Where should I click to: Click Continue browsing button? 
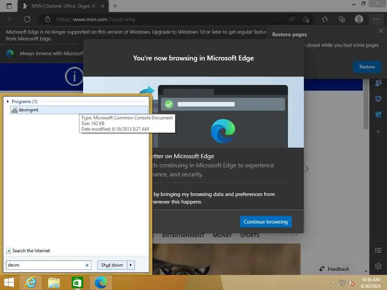266,222
